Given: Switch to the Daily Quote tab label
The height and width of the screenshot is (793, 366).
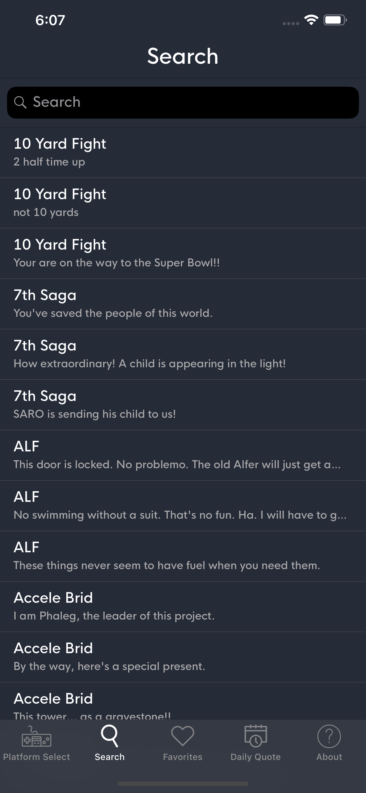Looking at the screenshot, I should click(x=255, y=757).
